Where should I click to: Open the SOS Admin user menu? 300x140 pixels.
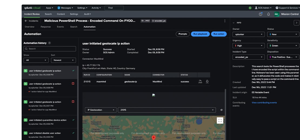[263, 8]
